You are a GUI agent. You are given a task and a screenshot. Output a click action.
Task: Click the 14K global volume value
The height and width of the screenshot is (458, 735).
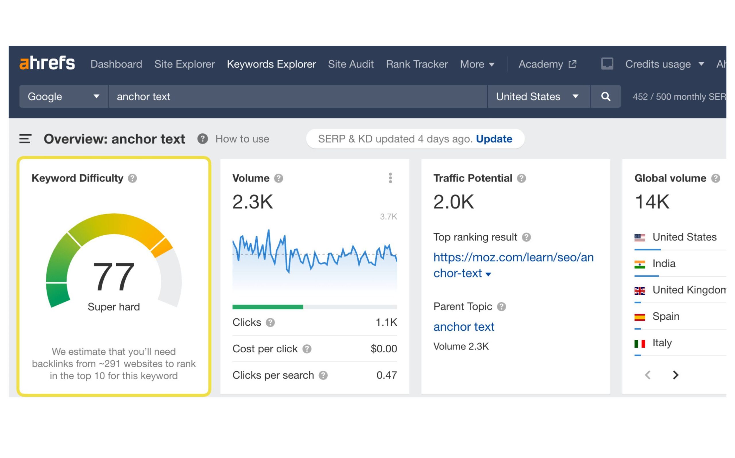click(x=652, y=201)
